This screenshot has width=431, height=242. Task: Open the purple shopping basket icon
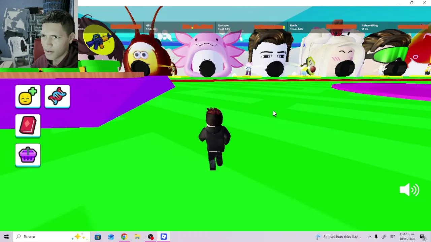(x=28, y=155)
